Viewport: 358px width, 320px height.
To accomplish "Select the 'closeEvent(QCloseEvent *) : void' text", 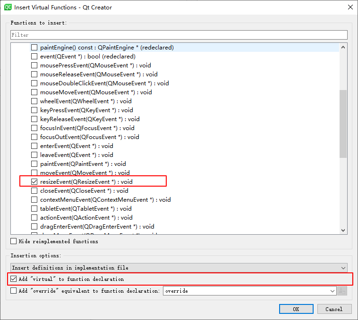I will point(84,191).
